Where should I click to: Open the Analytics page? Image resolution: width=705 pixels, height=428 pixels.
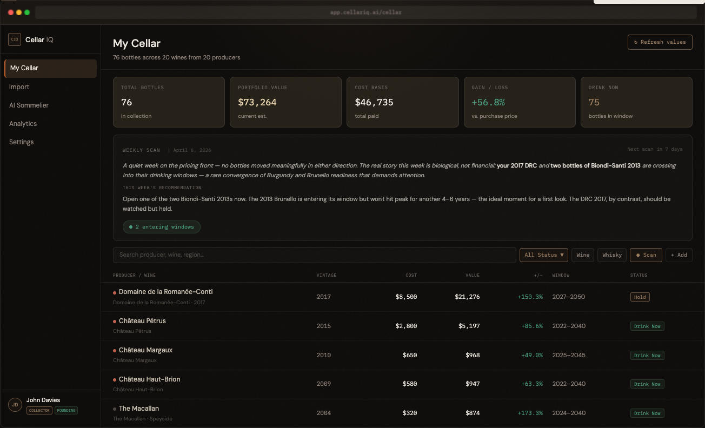(23, 124)
